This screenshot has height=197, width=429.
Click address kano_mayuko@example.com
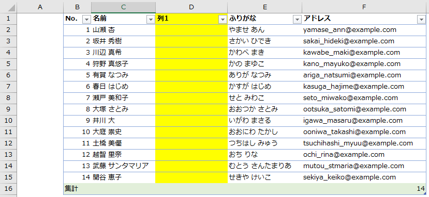point(364,64)
